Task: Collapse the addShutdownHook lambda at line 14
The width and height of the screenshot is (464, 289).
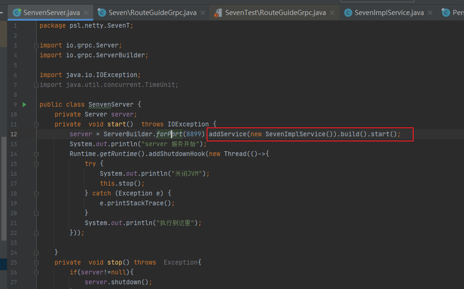Action: 36,154
